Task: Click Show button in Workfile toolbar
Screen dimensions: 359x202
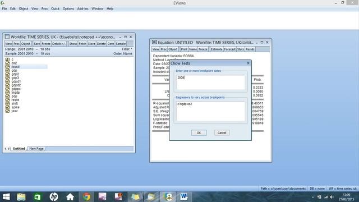Action: 73,44
